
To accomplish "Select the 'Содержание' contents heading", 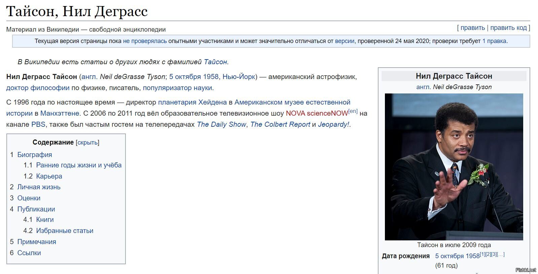I will (53, 142).
